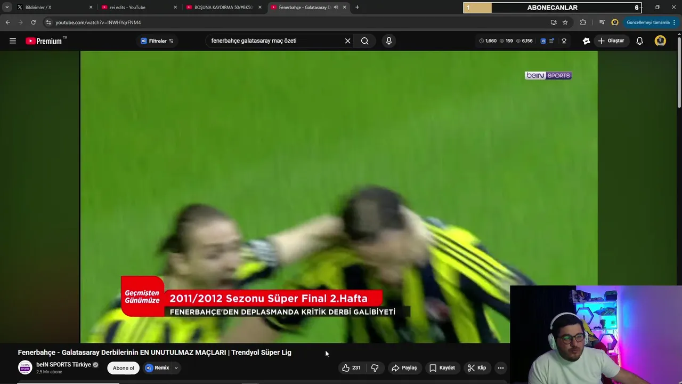Subscribe using Abone ol button
The image size is (682, 384).
tap(123, 368)
